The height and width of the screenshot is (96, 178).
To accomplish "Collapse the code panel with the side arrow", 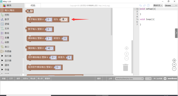I will pos(176,33).
